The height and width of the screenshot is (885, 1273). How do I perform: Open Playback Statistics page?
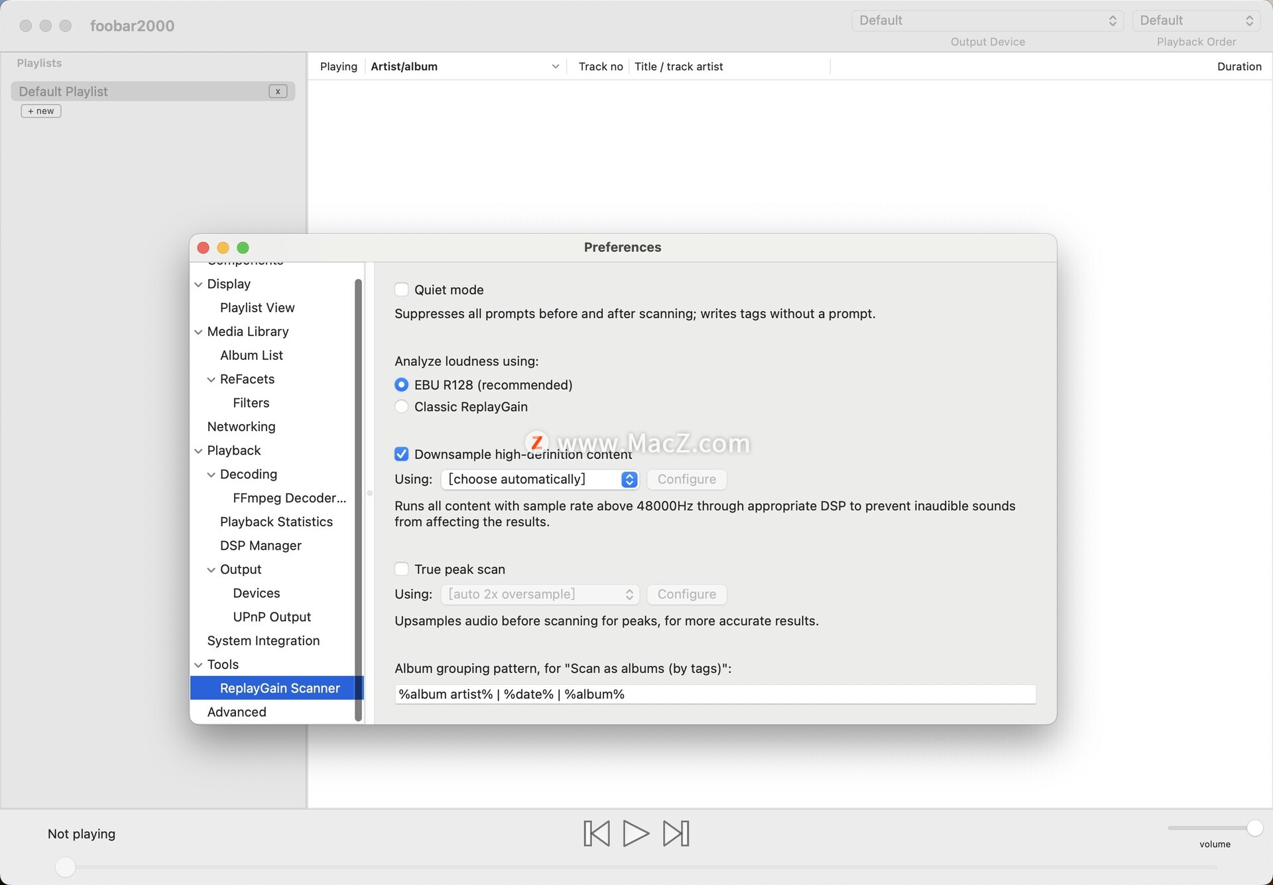coord(276,522)
